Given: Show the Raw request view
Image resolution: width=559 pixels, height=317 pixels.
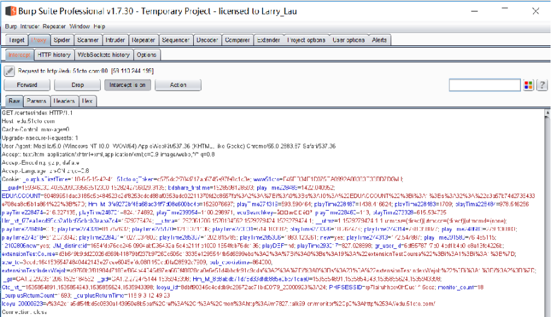Looking at the screenshot, I should (x=14, y=101).
